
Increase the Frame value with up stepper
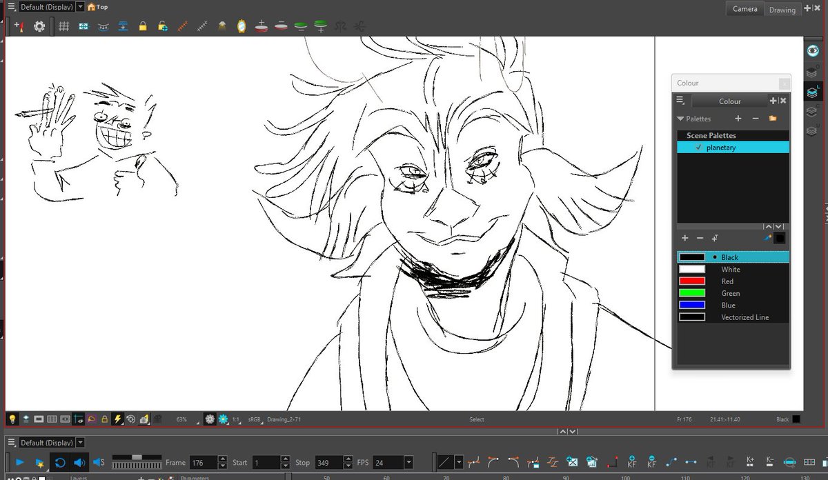click(x=222, y=459)
